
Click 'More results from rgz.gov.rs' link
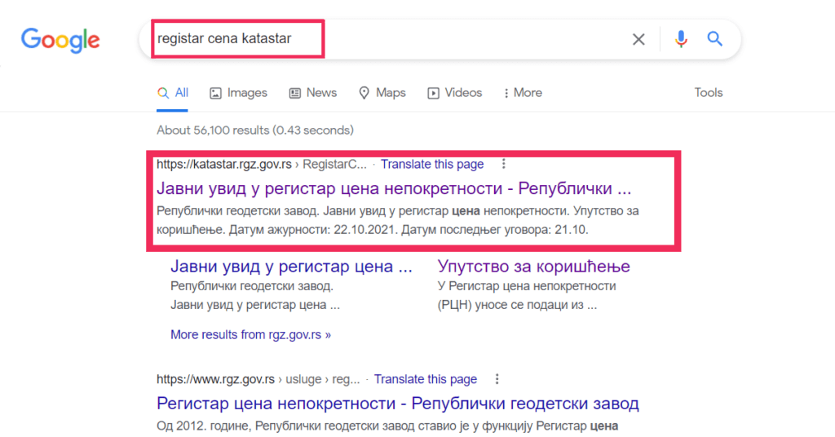(250, 335)
